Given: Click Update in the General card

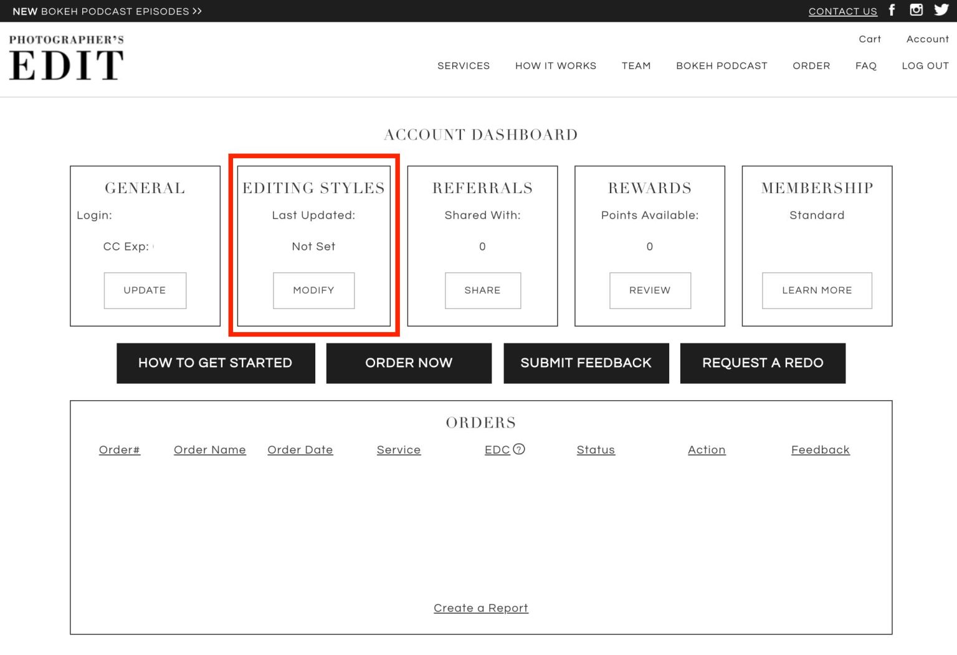Looking at the screenshot, I should tap(145, 290).
